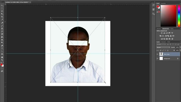
Task: Select the Rectangle shape tool
Action: [x=2, y=54]
